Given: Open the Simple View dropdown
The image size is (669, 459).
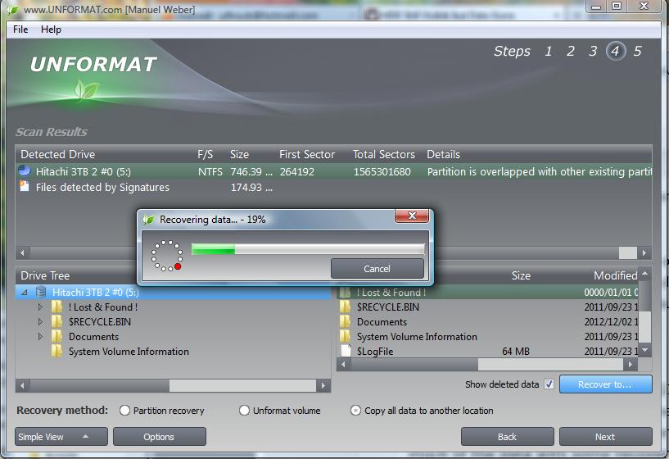Looking at the screenshot, I should click(61, 436).
